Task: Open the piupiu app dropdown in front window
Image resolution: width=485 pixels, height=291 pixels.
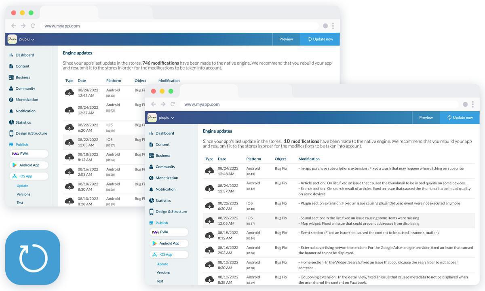Action: coord(166,118)
